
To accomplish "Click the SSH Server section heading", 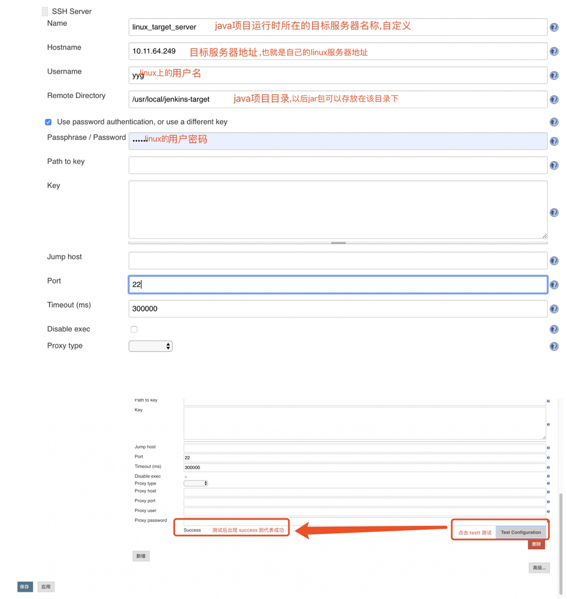I will pos(71,11).
